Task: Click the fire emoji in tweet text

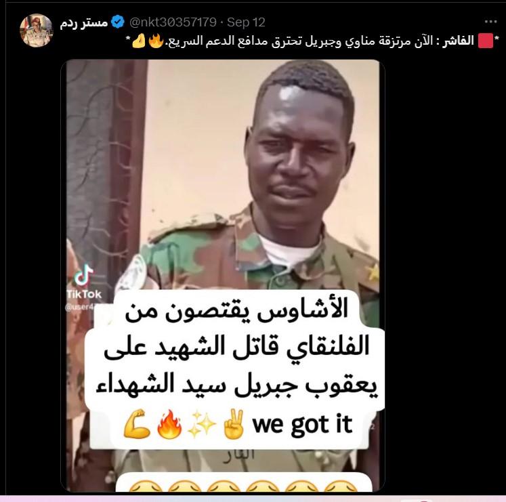Action: point(156,41)
